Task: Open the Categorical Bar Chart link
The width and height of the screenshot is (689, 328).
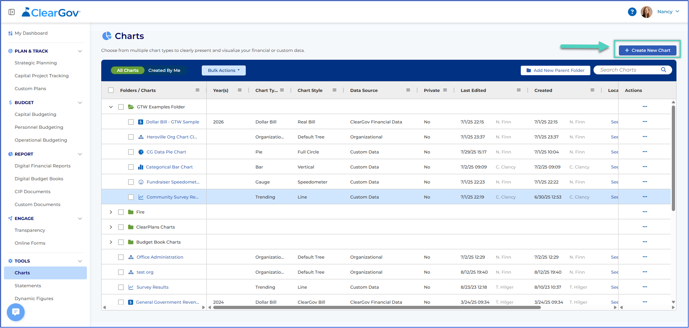Action: click(169, 167)
